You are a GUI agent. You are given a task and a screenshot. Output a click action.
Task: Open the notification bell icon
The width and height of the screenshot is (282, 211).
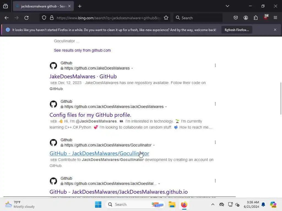click(x=263, y=204)
